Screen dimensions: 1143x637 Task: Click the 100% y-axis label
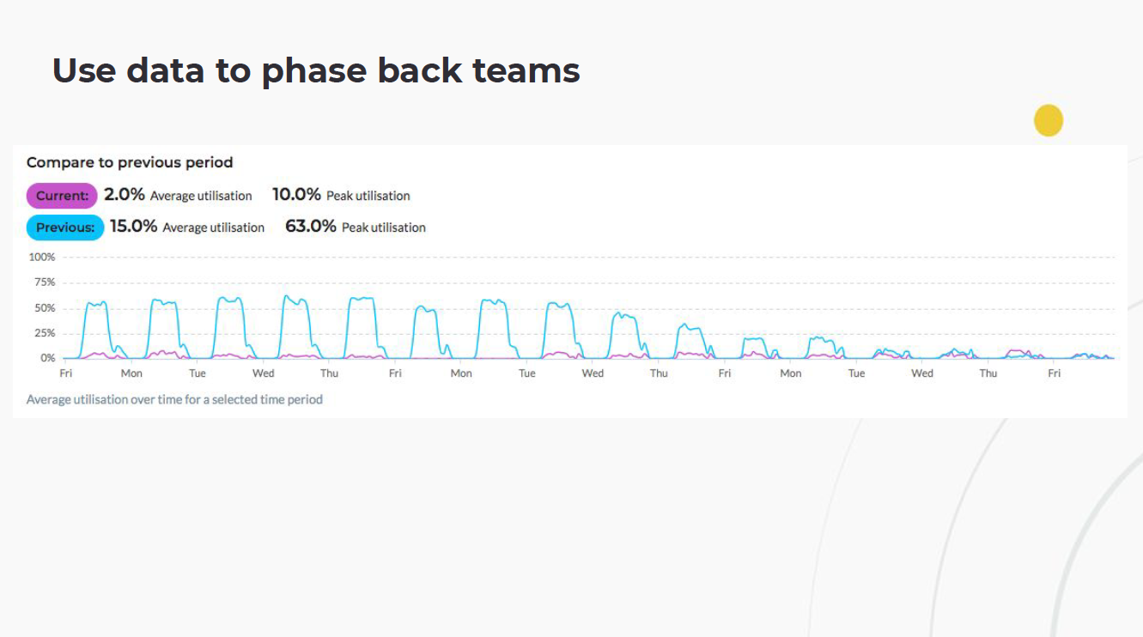pos(41,258)
